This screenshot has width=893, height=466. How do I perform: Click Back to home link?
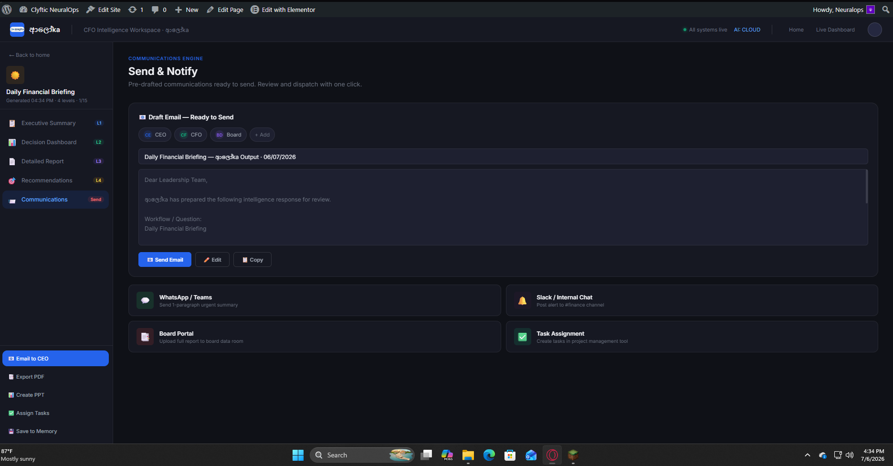(29, 55)
